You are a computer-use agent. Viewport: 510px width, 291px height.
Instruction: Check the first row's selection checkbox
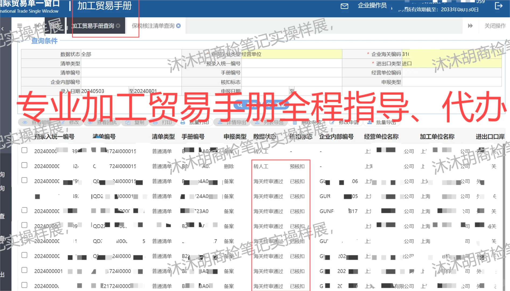point(25,150)
